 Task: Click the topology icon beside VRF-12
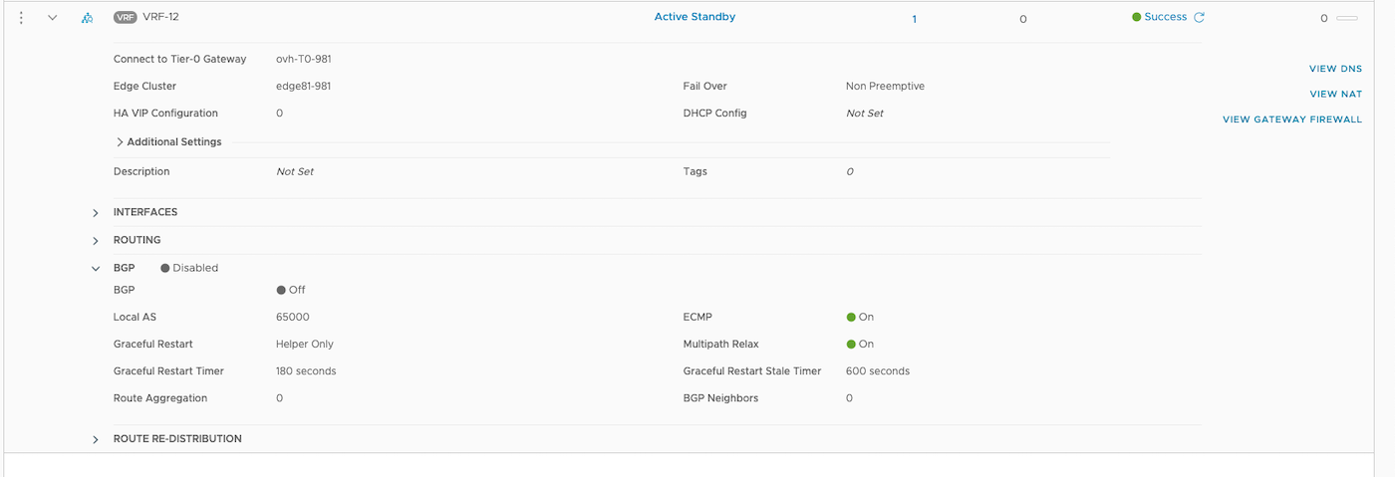[88, 18]
